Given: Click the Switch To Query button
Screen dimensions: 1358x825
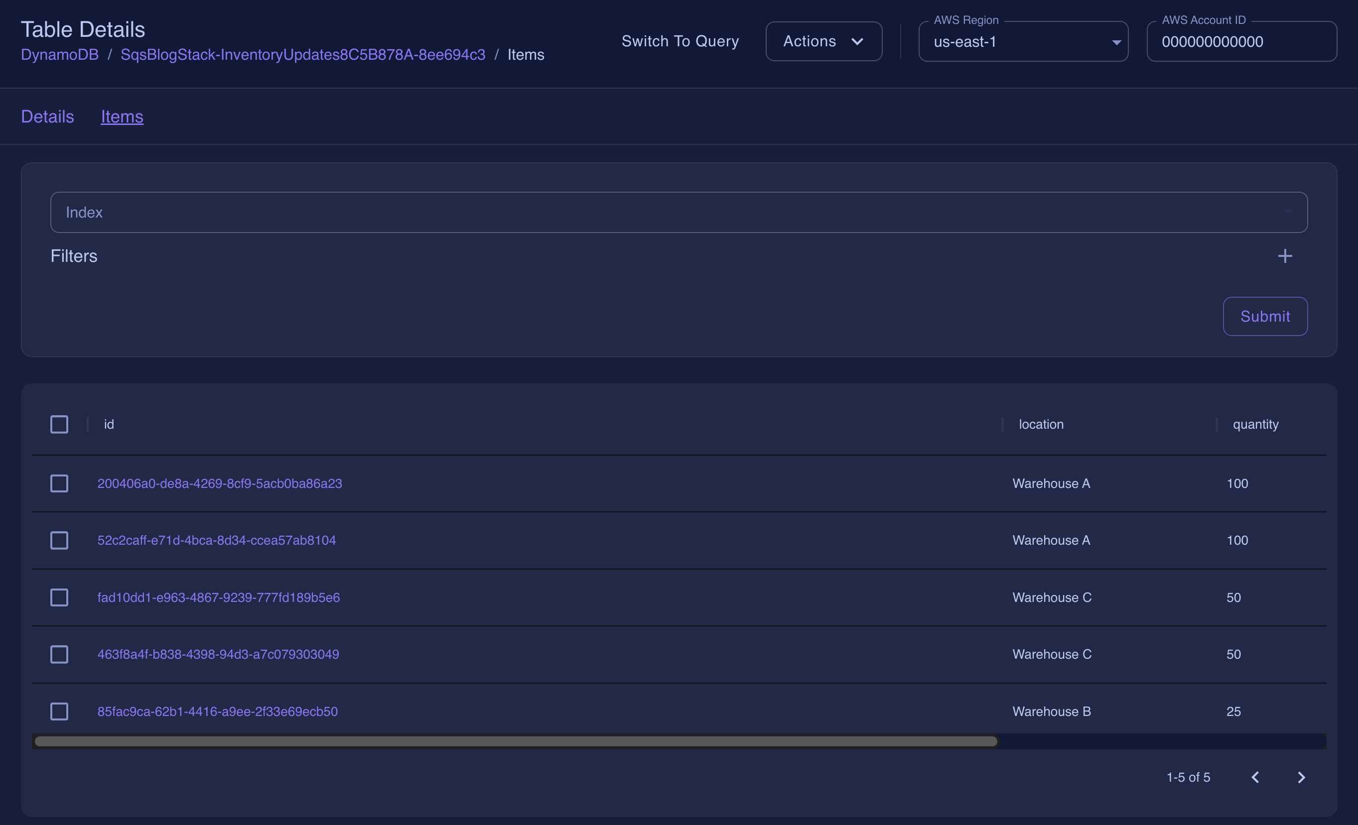Looking at the screenshot, I should [x=680, y=41].
